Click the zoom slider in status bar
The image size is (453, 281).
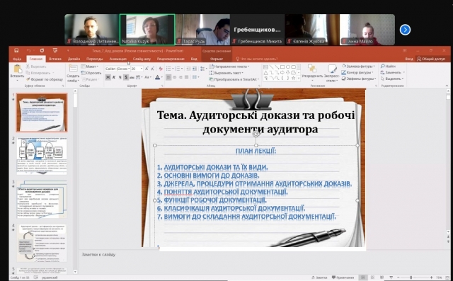(x=411, y=277)
